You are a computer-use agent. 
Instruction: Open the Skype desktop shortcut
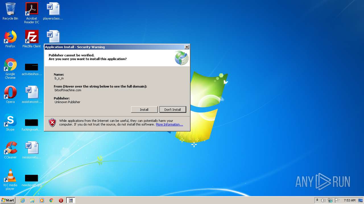coord(10,122)
